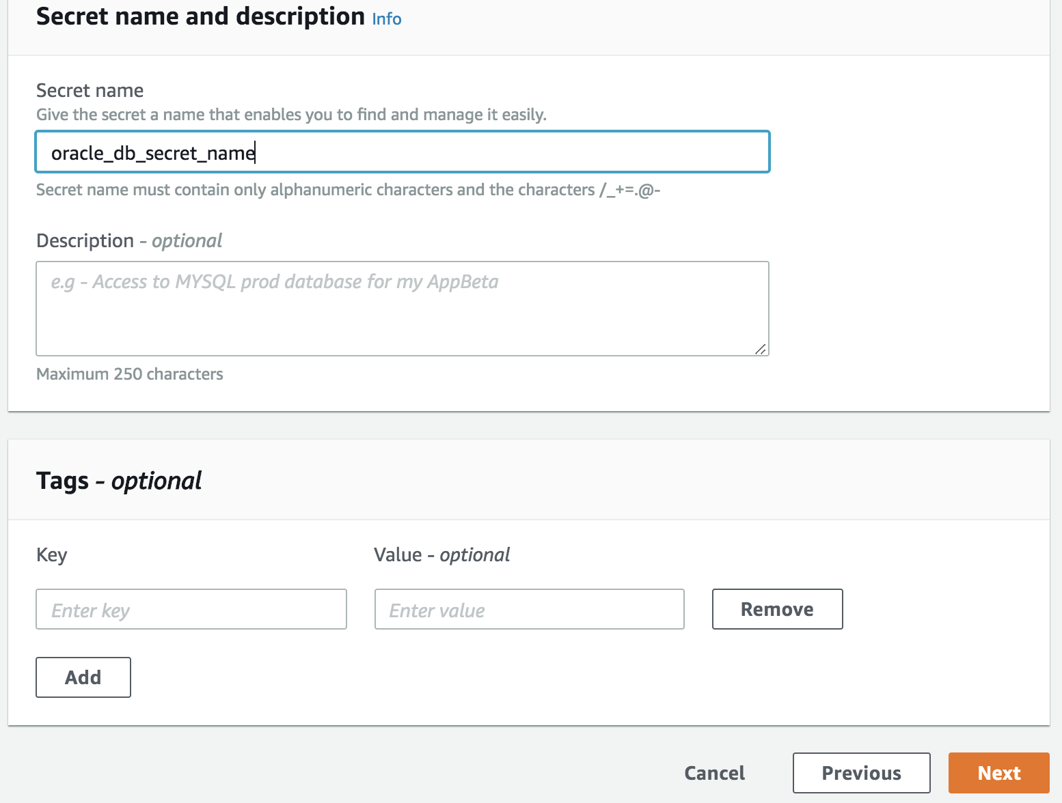This screenshot has width=1062, height=803.
Task: Click the allowed characters hint under Secret name
Action: (349, 190)
